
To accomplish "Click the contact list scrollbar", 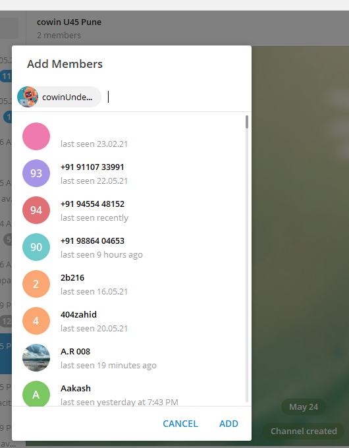I will [x=247, y=122].
